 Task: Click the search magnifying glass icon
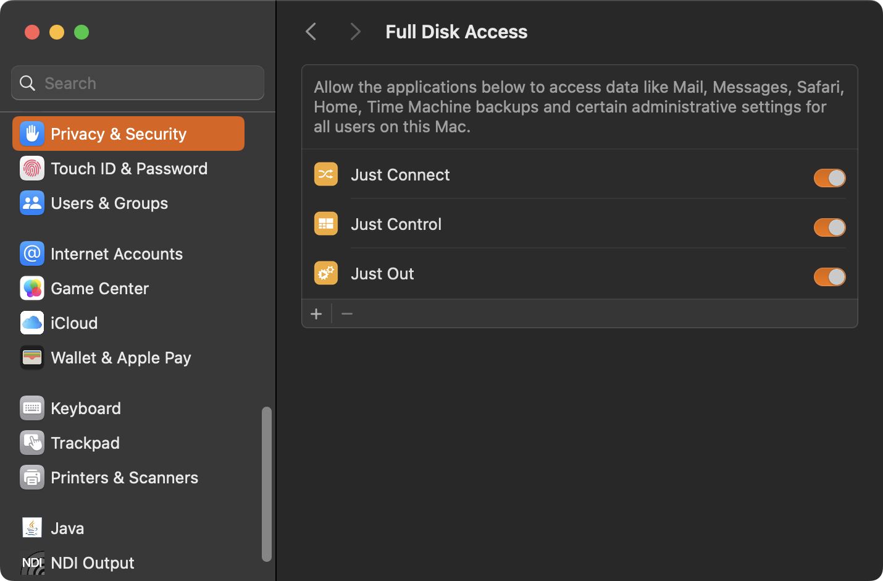[x=28, y=83]
